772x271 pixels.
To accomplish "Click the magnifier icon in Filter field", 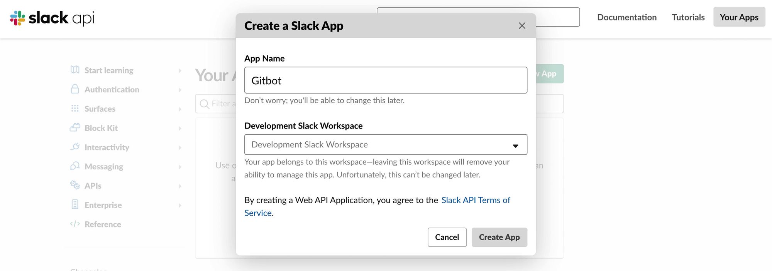I will (x=205, y=104).
